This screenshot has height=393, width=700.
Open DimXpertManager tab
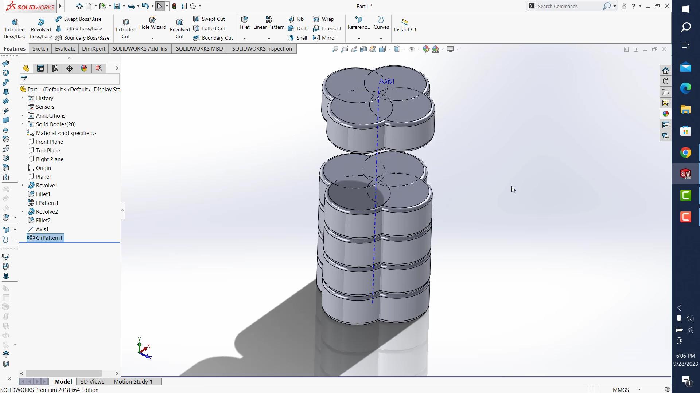70,68
